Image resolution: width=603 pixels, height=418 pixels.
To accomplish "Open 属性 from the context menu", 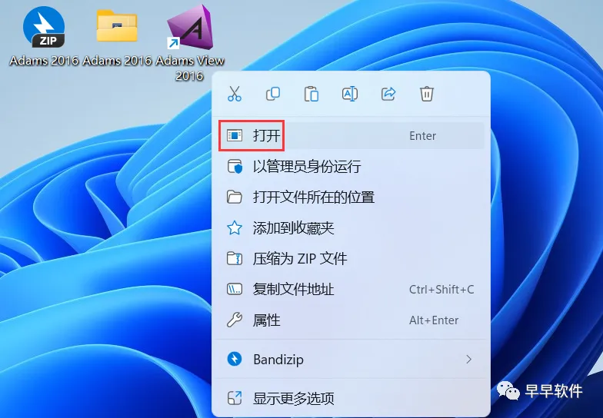I will 351,320.
